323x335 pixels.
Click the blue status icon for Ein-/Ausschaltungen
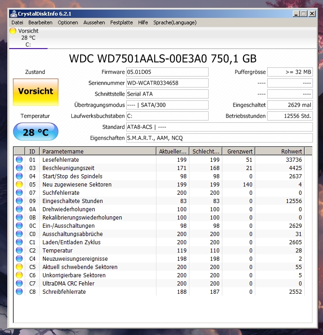point(19,225)
